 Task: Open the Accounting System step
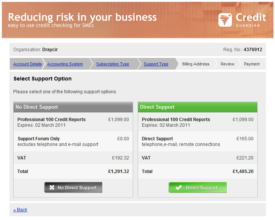[x=65, y=64]
